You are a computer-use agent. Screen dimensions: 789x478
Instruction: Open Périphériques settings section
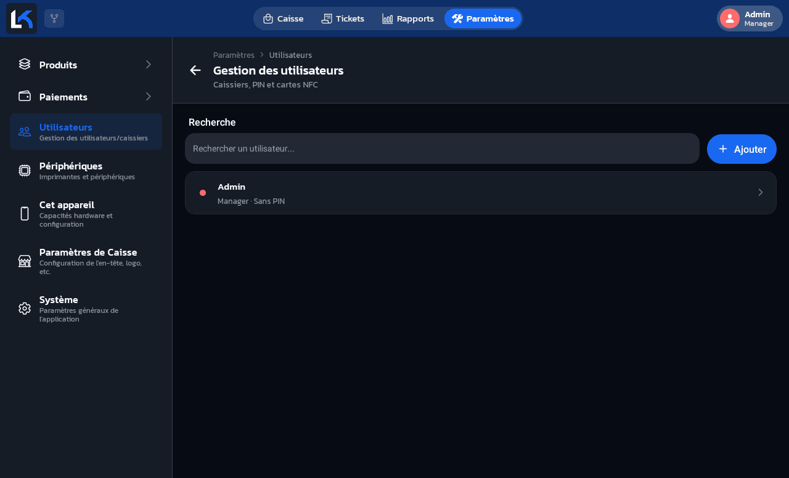pyautogui.click(x=86, y=171)
